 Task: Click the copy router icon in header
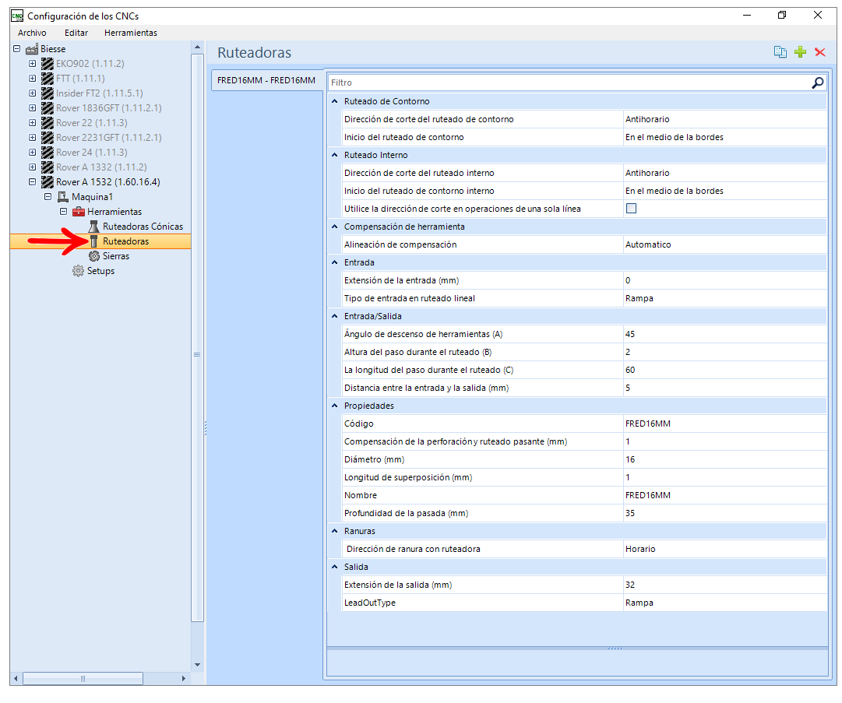[x=780, y=52]
